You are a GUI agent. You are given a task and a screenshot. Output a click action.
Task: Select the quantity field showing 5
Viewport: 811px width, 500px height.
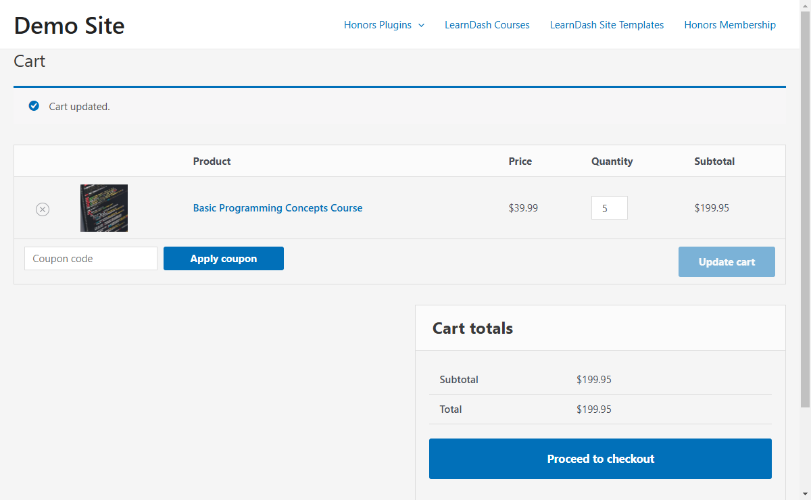[609, 207]
